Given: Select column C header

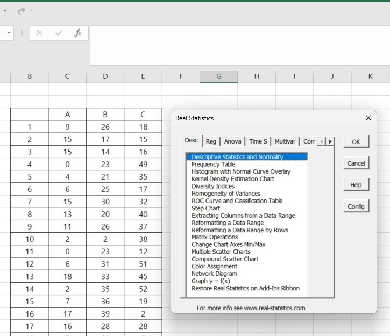Looking at the screenshot, I should point(67,76).
